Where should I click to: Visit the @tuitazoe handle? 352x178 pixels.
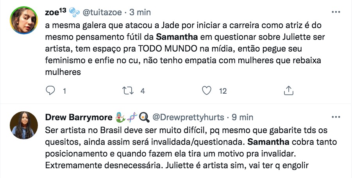point(100,12)
